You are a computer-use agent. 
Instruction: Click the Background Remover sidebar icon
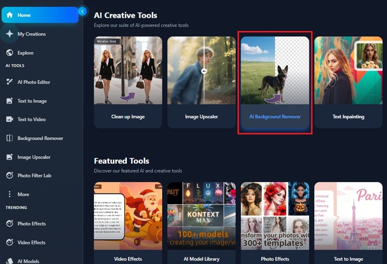pyautogui.click(x=10, y=138)
